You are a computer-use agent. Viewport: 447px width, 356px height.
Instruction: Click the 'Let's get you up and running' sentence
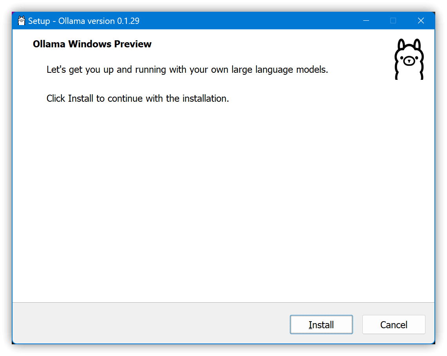[x=187, y=70]
